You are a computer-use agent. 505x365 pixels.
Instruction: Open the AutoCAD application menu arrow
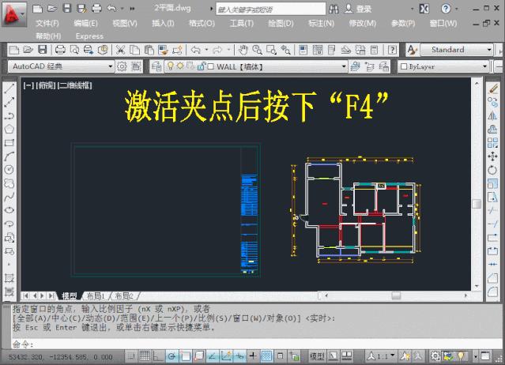coord(23,14)
